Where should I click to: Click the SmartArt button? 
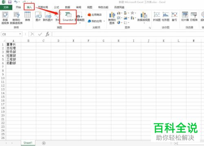pyautogui.click(x=68, y=17)
